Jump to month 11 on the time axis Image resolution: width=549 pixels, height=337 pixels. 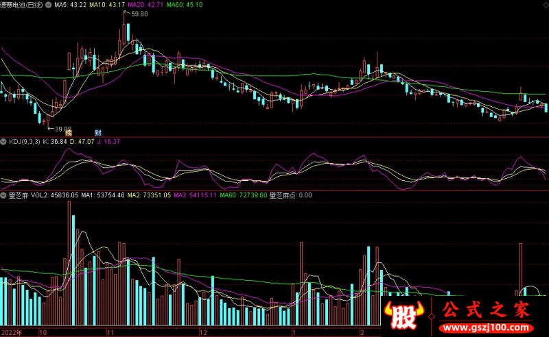[110, 332]
